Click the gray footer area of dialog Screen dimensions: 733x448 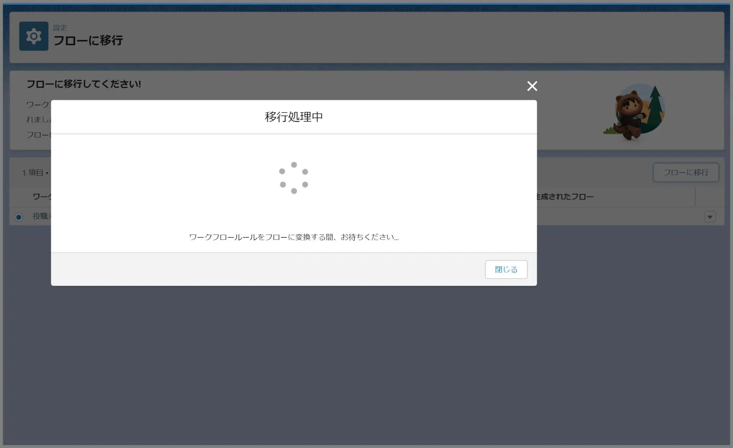[x=267, y=269]
